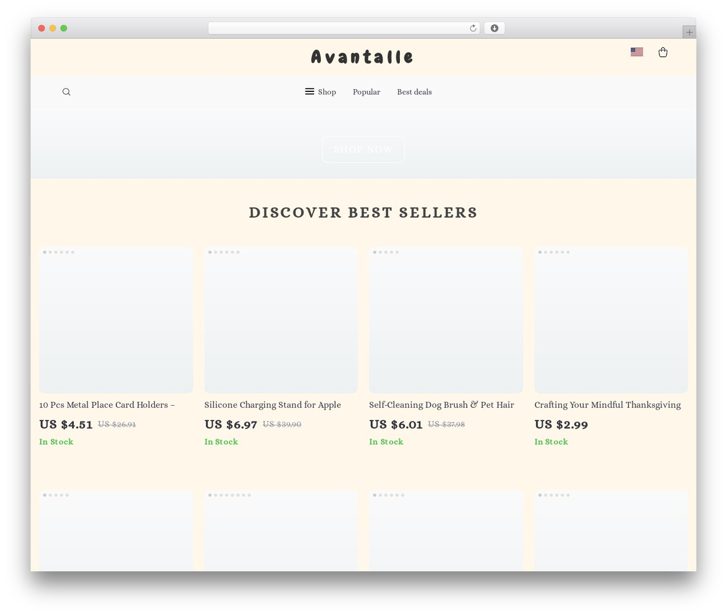
Task: Click the crossed-out US $26.91 price
Action: click(117, 424)
